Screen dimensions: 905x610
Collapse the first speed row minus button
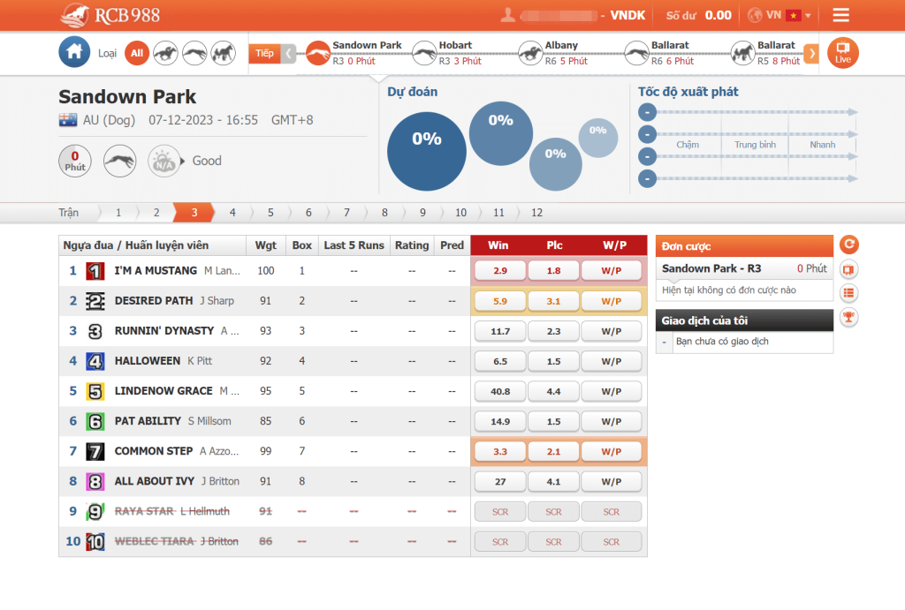click(648, 112)
